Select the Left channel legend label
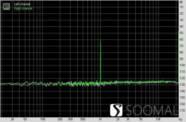 click(22, 4)
